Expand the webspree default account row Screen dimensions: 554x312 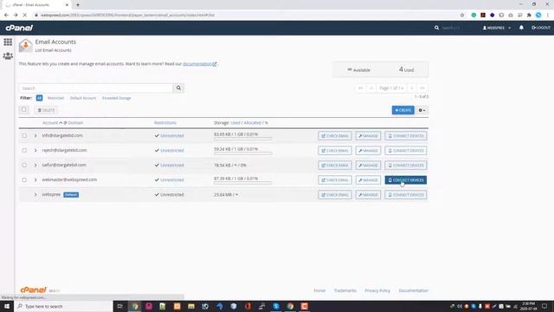(35, 194)
